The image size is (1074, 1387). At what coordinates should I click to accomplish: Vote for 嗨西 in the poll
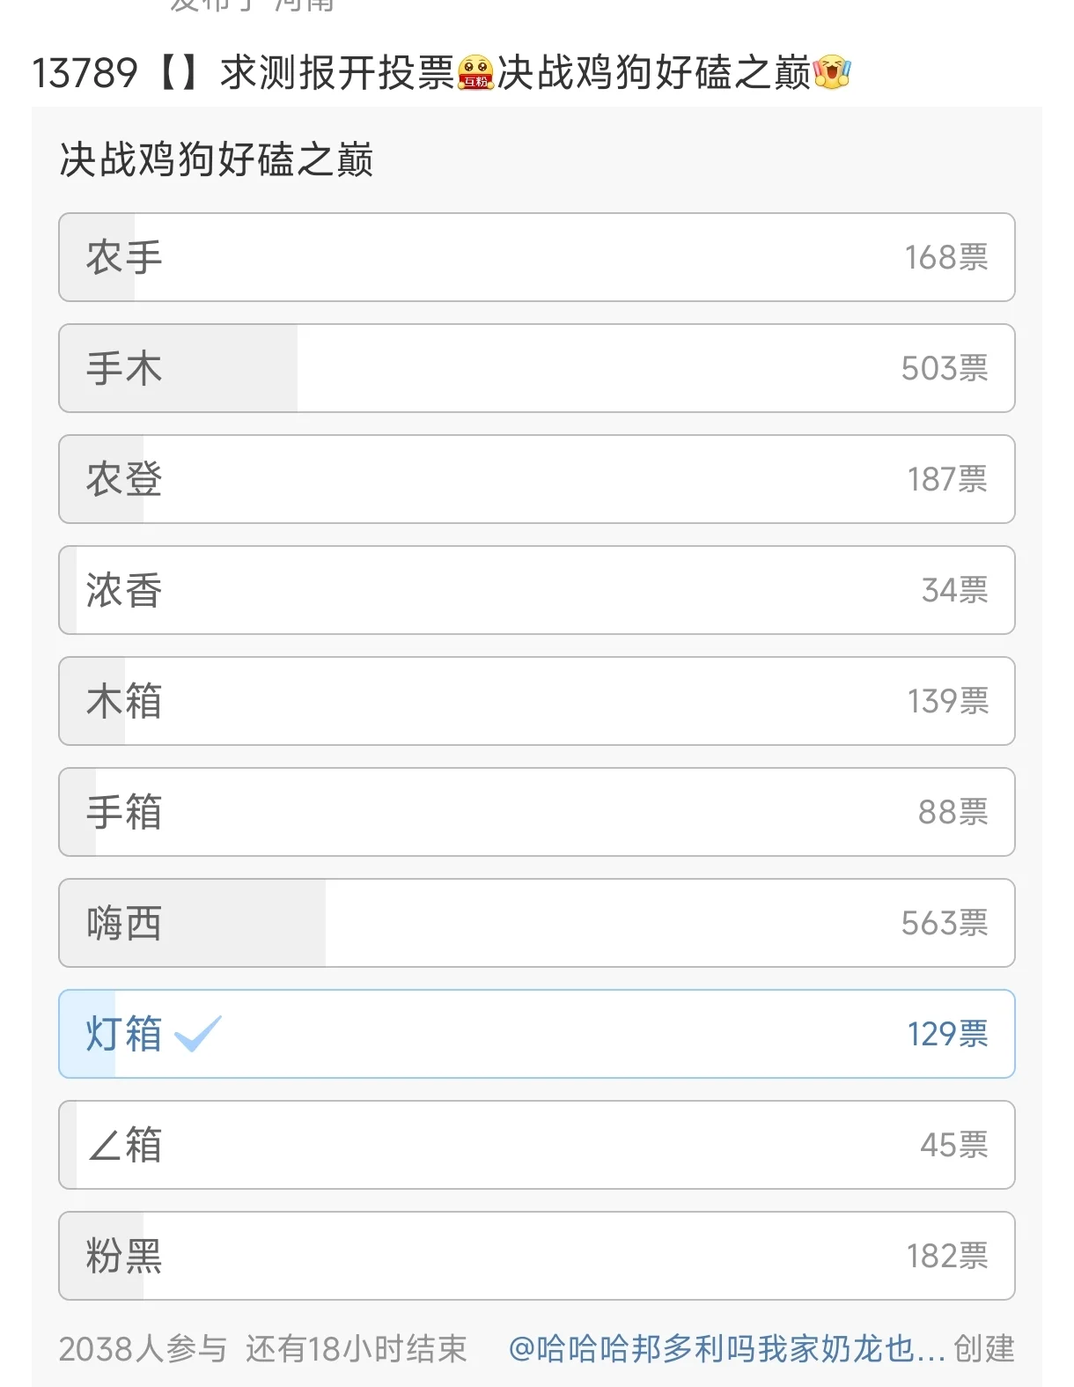[535, 923]
